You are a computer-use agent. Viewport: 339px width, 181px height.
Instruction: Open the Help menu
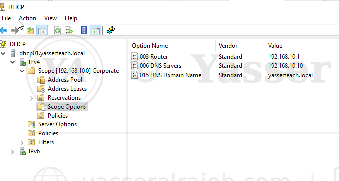point(71,18)
